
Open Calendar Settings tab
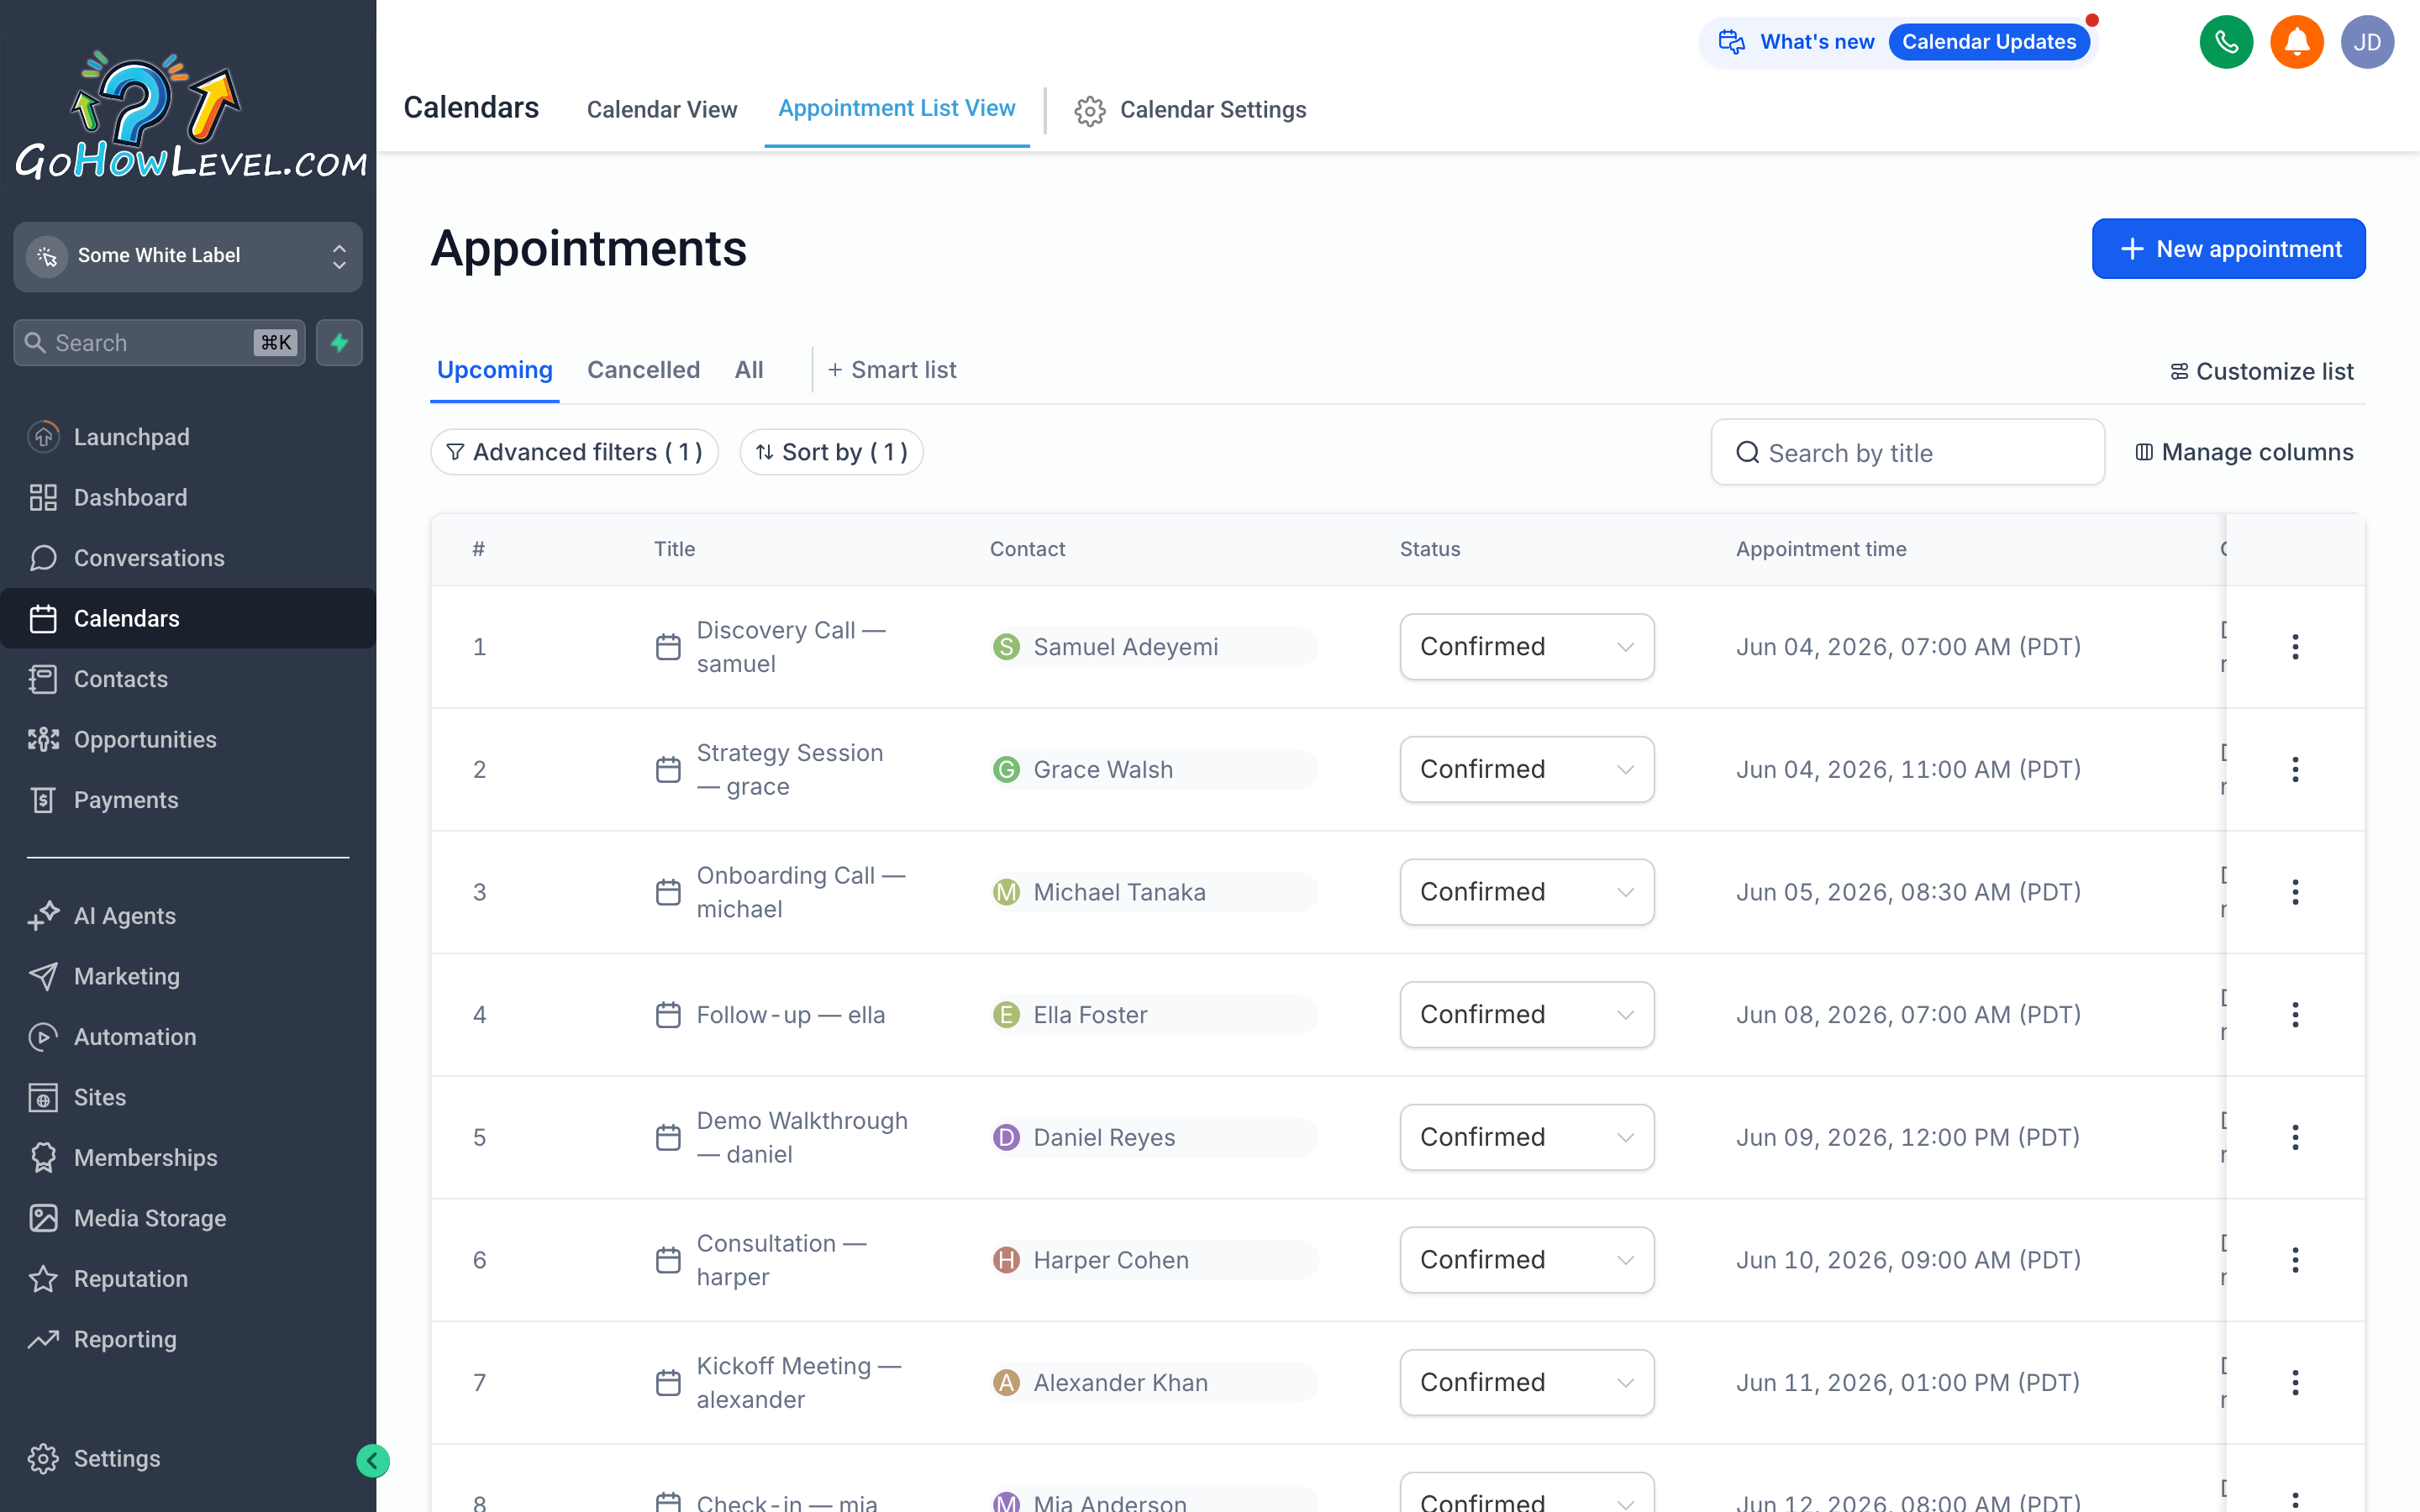pyautogui.click(x=1191, y=109)
